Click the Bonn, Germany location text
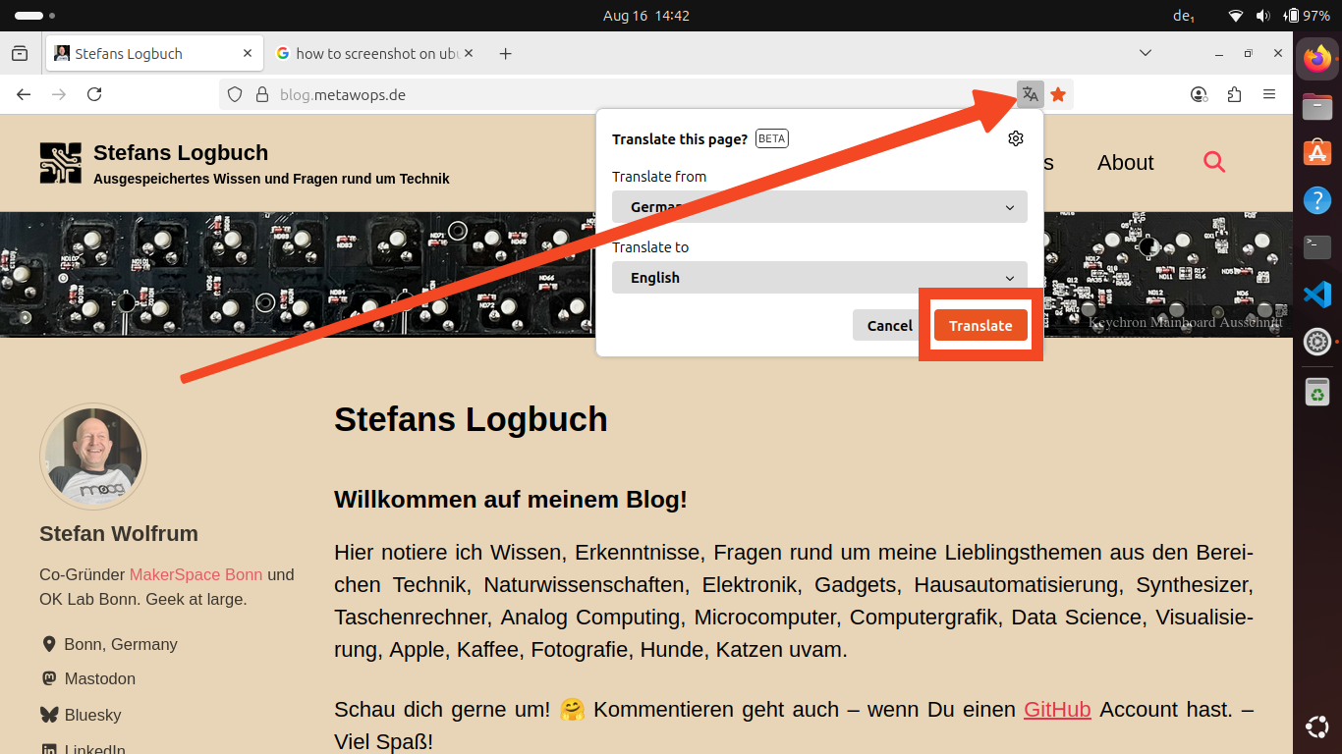The width and height of the screenshot is (1342, 754). coord(121,644)
